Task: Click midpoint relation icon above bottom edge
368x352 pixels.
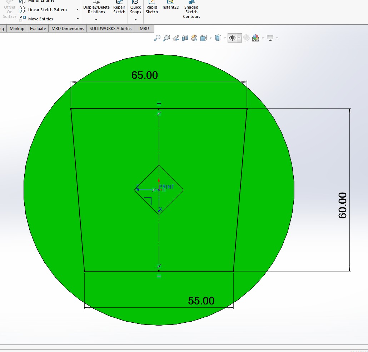Action: pos(159,266)
